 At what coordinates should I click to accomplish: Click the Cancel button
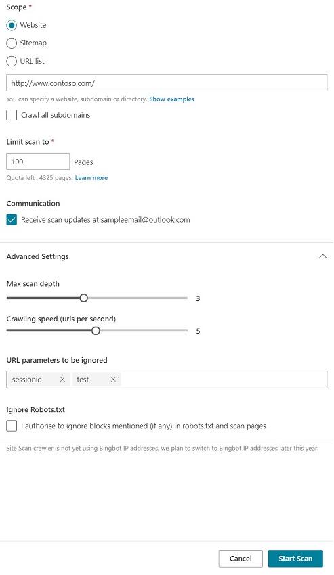click(241, 559)
